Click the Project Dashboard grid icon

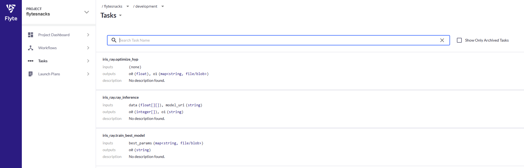pos(31,35)
